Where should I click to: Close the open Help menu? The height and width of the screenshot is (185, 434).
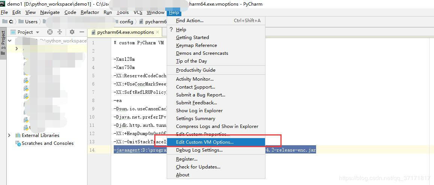[x=174, y=12]
